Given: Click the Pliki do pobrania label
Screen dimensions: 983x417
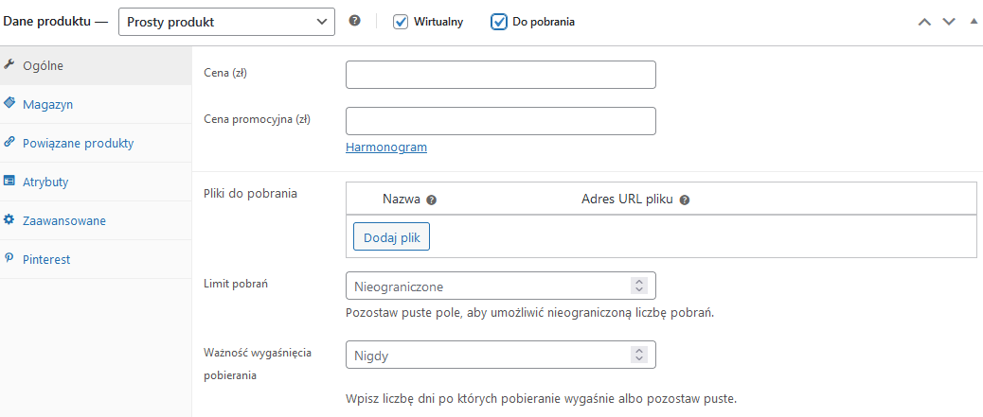Looking at the screenshot, I should (x=251, y=194).
